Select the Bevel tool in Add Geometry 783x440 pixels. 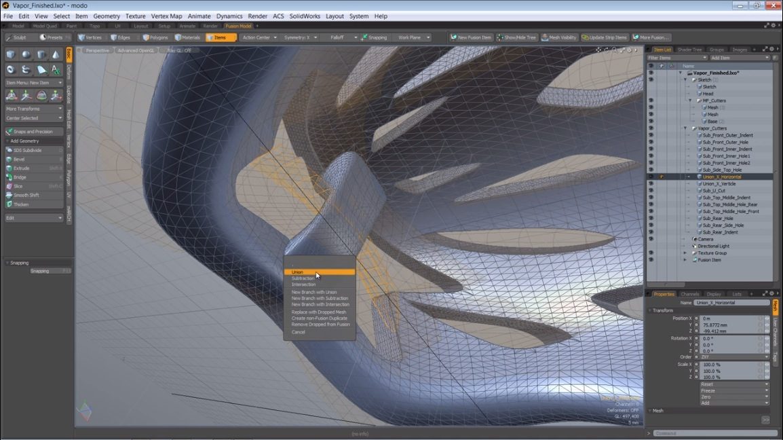tap(27, 159)
